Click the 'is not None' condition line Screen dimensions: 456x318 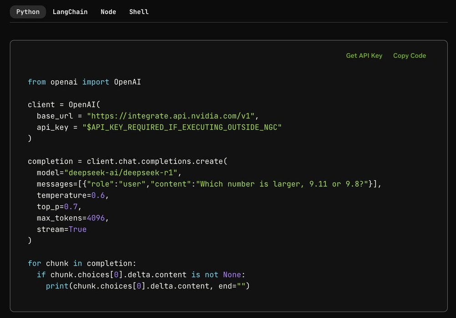[x=141, y=274]
